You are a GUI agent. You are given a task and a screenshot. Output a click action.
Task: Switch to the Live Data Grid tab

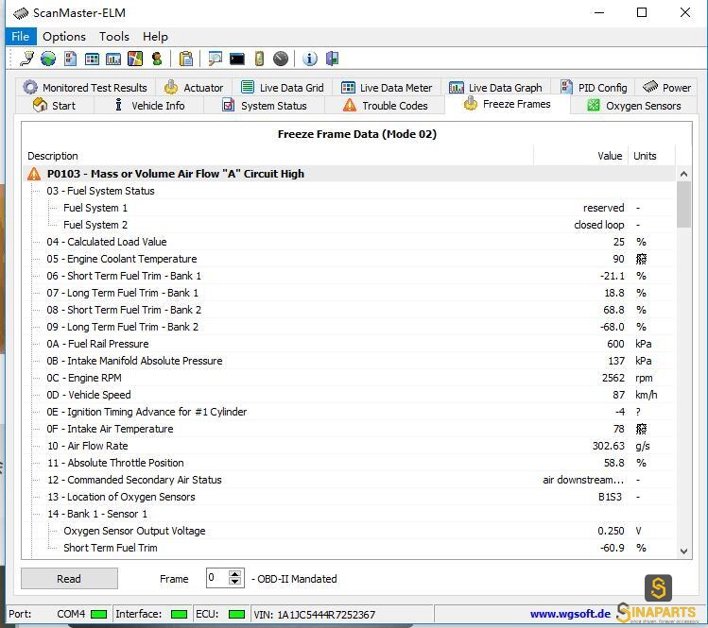283,88
